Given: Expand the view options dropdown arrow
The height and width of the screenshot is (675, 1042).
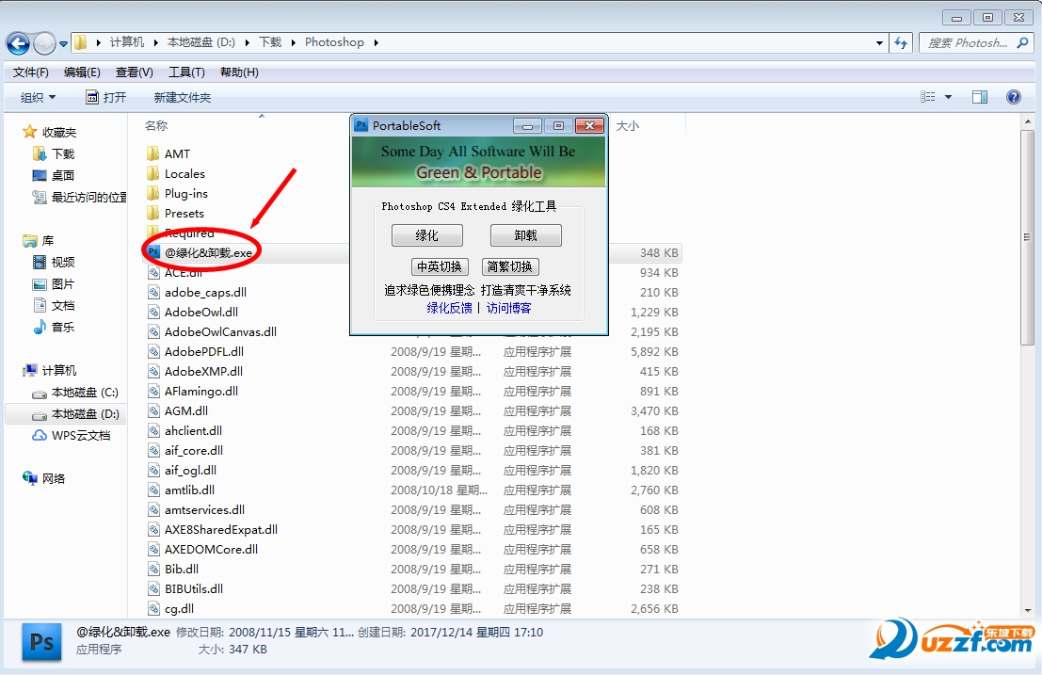Looking at the screenshot, I should 948,97.
